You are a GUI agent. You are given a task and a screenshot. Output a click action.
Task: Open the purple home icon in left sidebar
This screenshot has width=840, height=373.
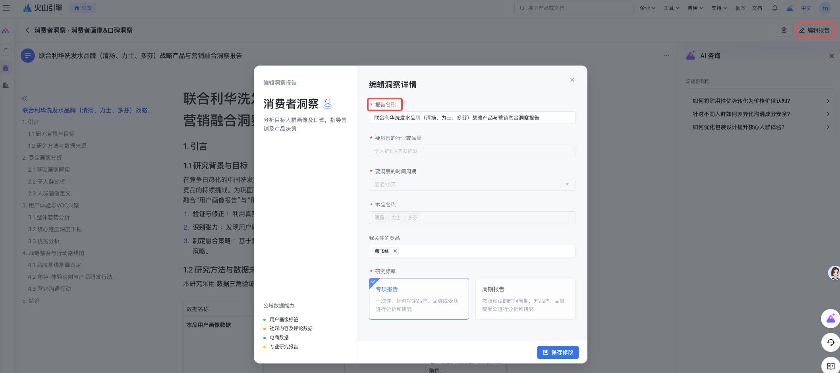(x=6, y=68)
